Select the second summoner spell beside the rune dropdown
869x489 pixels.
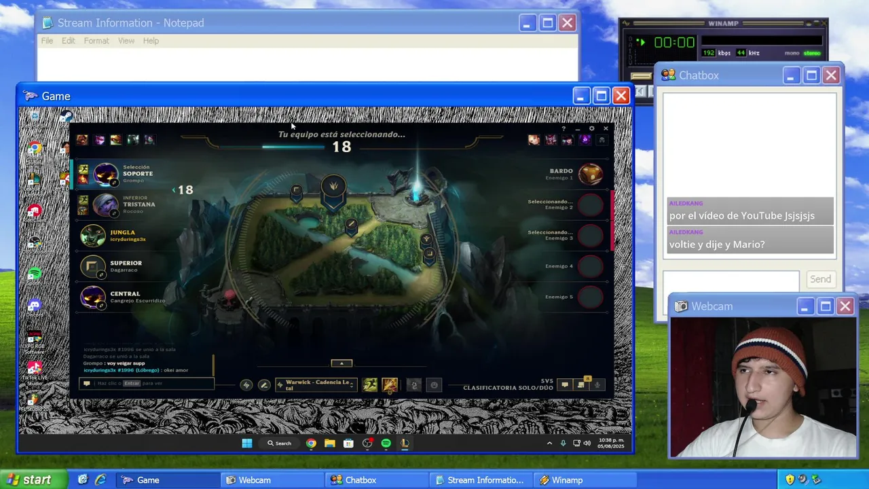[389, 385]
